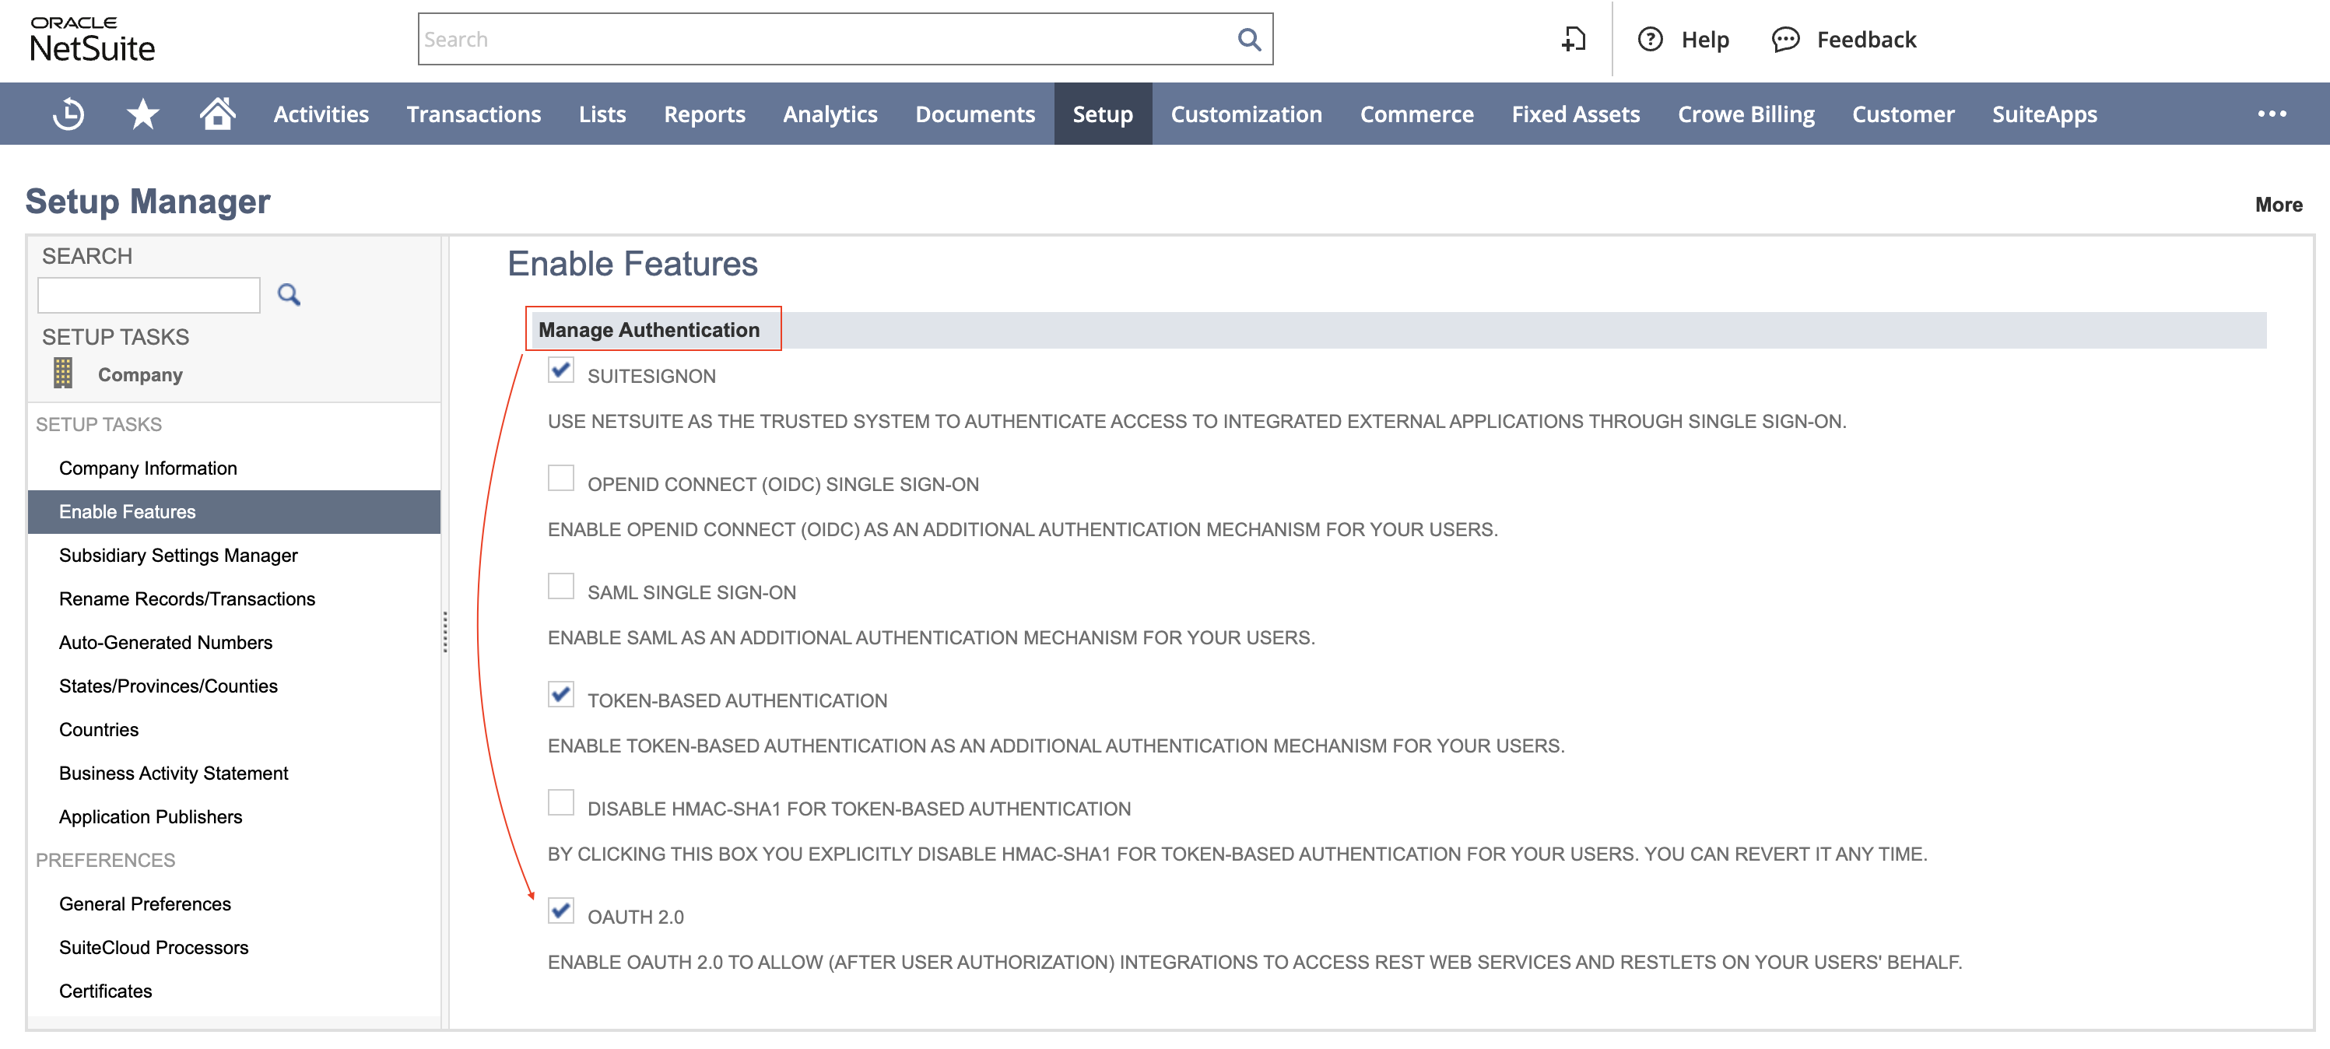Uncheck the SuiteSignOn checkbox
The height and width of the screenshot is (1049, 2330).
[x=561, y=370]
